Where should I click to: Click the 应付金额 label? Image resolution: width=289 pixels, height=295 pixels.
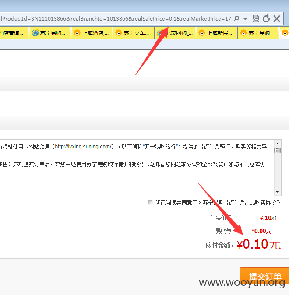coord(219,246)
